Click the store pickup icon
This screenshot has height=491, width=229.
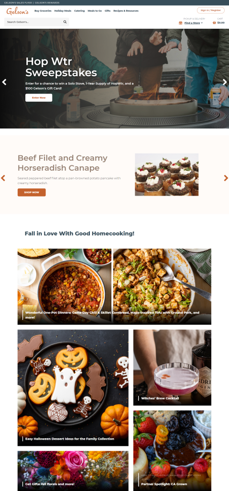(180, 23)
